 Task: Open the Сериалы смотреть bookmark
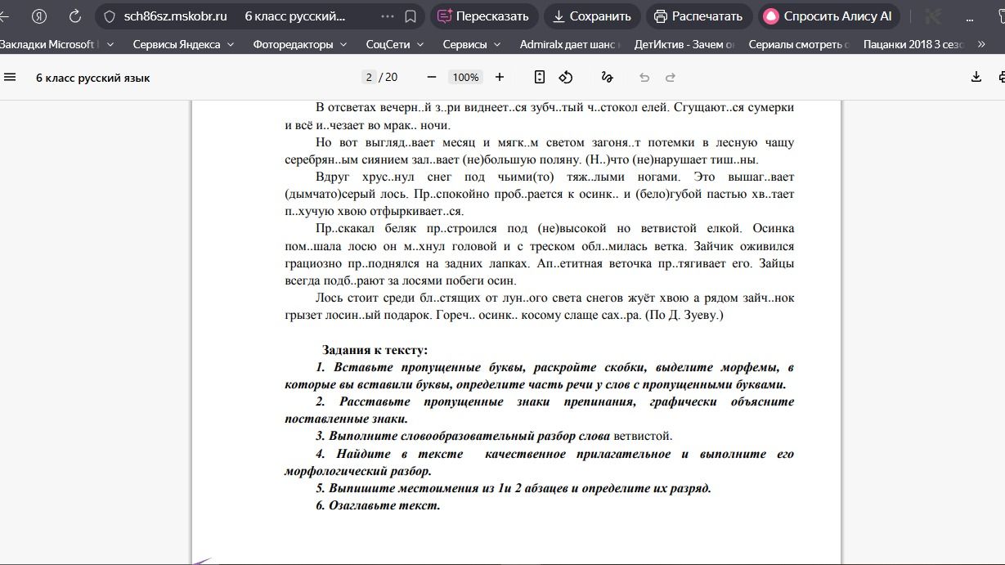(x=799, y=44)
